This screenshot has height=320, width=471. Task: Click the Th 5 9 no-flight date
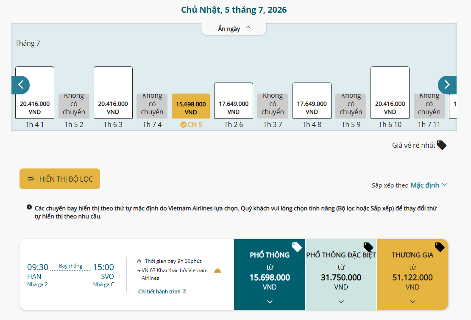[x=351, y=106]
